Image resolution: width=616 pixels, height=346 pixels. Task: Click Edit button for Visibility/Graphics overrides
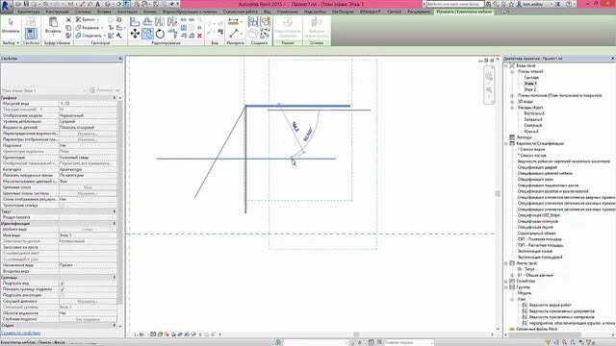pos(88,134)
